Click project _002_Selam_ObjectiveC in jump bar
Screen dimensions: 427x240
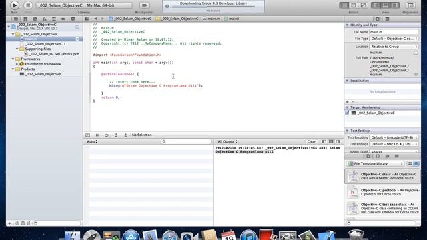(131, 19)
